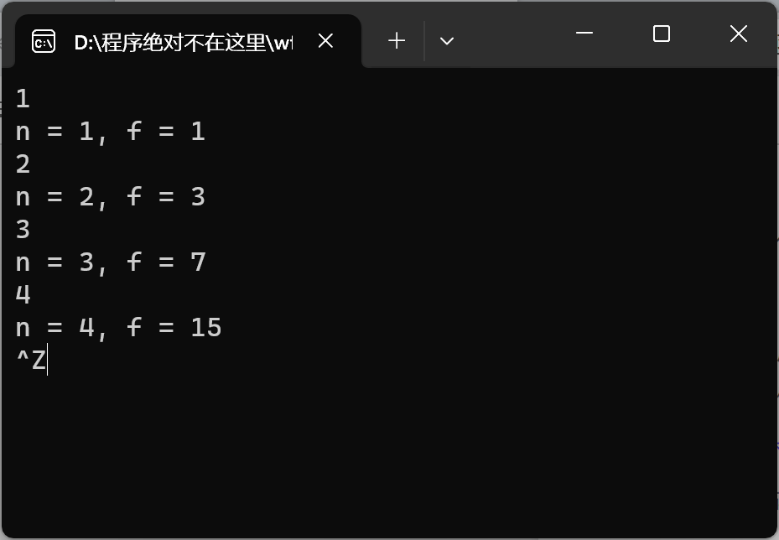Screen dimensions: 779x540
Task: Click the input line "2"
Action: [x=23, y=164]
